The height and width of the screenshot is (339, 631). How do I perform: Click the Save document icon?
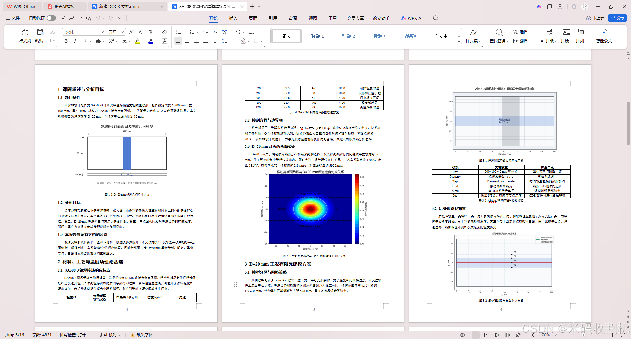tap(63, 18)
